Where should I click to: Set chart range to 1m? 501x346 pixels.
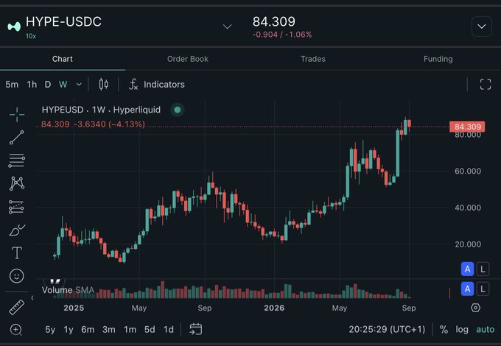(x=130, y=329)
